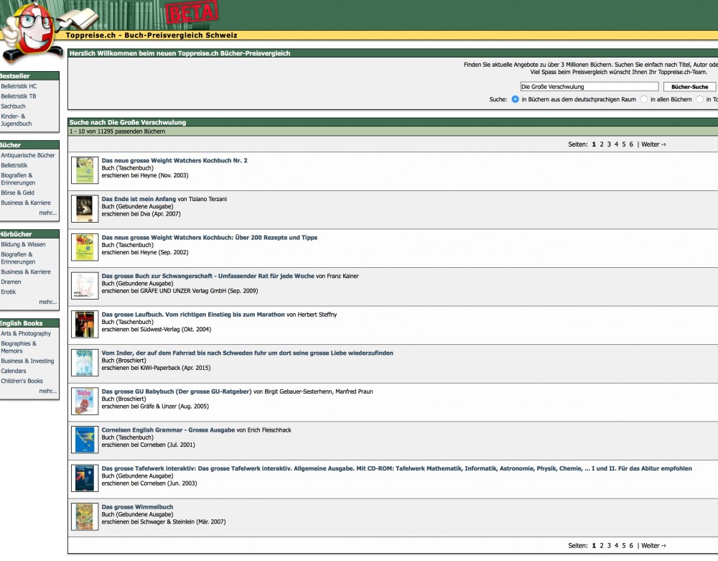Image resolution: width=718 pixels, height=561 pixels.
Task: Open the Das grosse Laufbuch cover thumbnail
Action: tap(85, 324)
